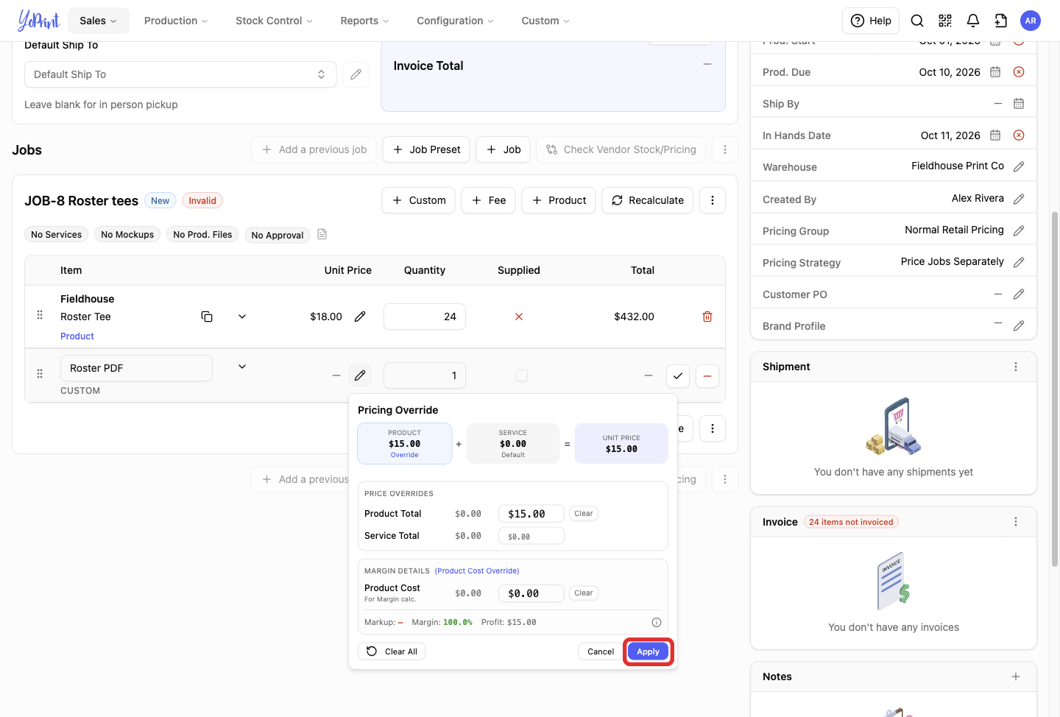Open the QR code scanner icon
1060x717 pixels.
(945, 21)
